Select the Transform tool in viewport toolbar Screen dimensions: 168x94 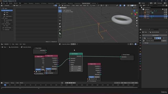tap(60, 27)
